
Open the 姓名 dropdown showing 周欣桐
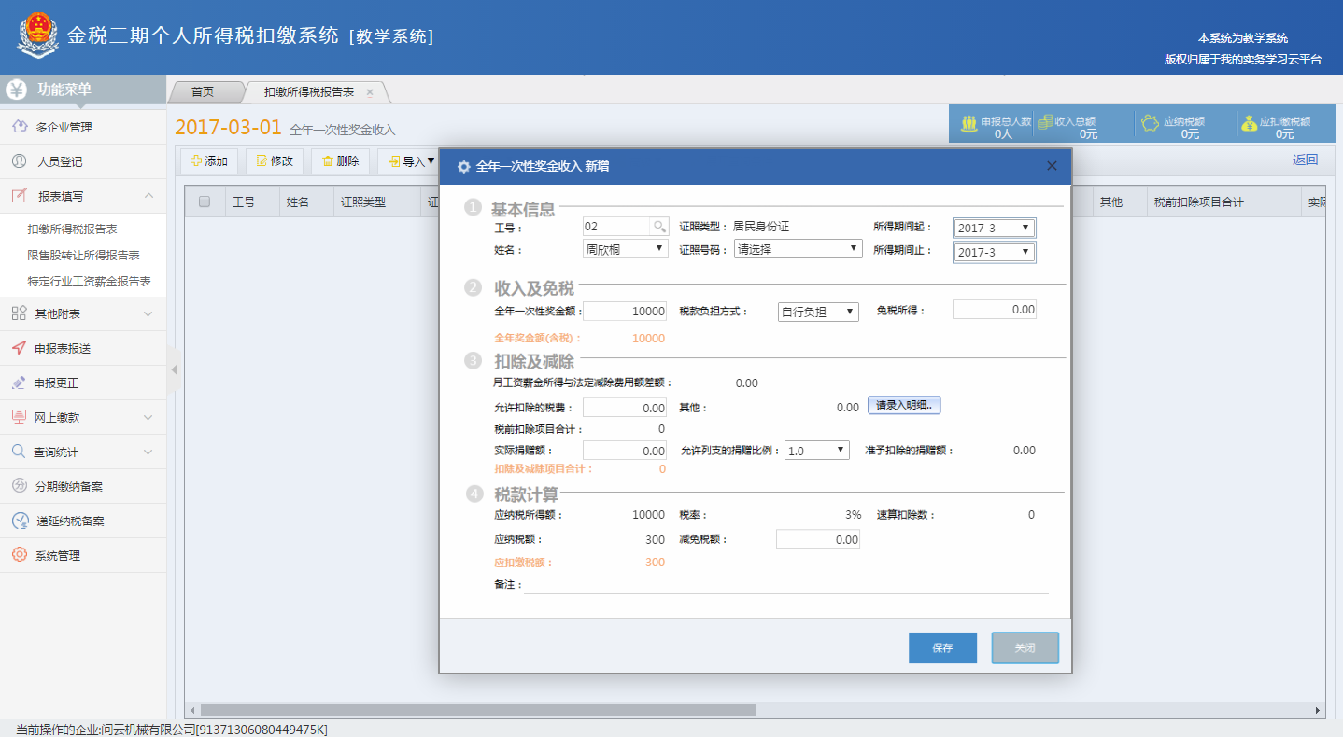pyautogui.click(x=626, y=249)
